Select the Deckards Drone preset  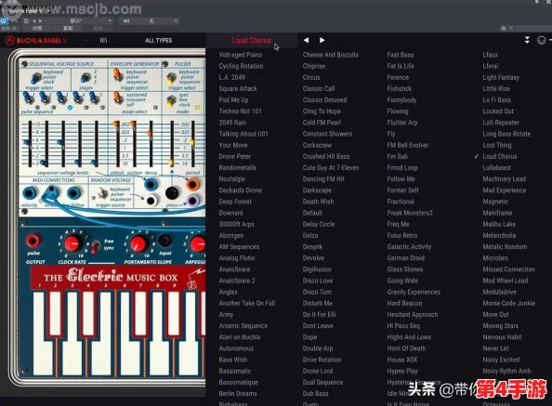[241, 190]
